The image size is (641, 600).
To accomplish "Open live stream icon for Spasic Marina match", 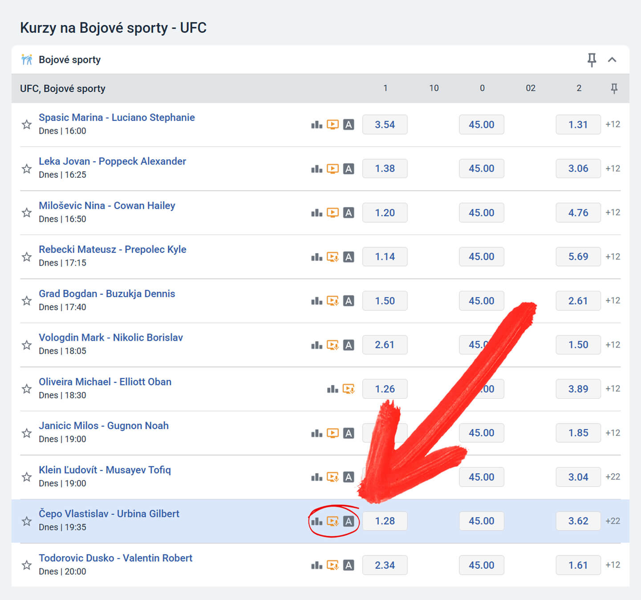I will pos(333,125).
